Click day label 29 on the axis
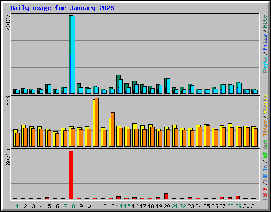This screenshot has height=212, width=271. 238,206
